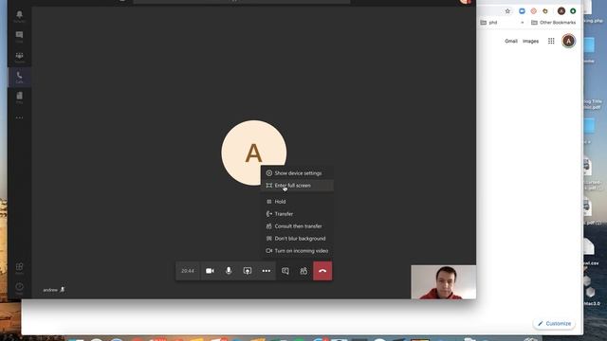The height and width of the screenshot is (341, 607).
Task: Mute the microphone in call toolbar
Action: coord(229,271)
